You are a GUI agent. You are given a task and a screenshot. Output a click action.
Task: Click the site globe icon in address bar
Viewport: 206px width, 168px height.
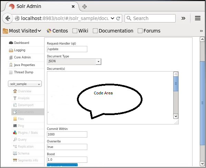pos(17,18)
